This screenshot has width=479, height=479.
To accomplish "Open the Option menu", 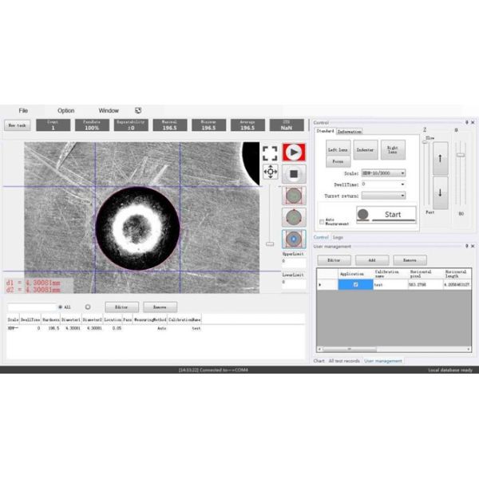I will point(65,110).
